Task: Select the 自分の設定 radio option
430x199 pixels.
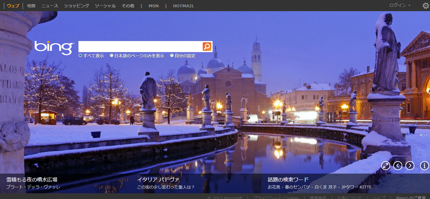Action: click(x=172, y=56)
